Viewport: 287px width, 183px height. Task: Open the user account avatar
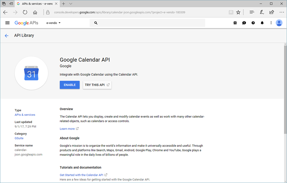pyautogui.click(x=279, y=23)
